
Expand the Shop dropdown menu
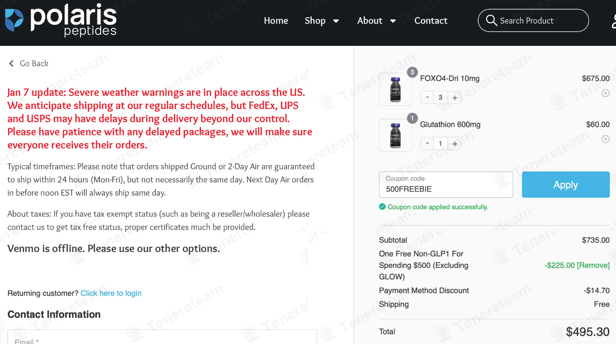[322, 21]
